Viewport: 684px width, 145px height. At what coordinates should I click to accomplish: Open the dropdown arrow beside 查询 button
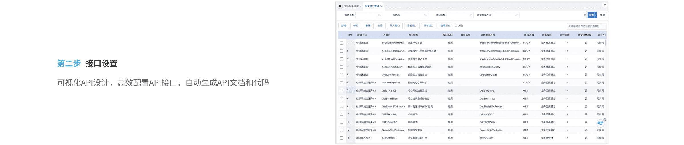click(596, 15)
